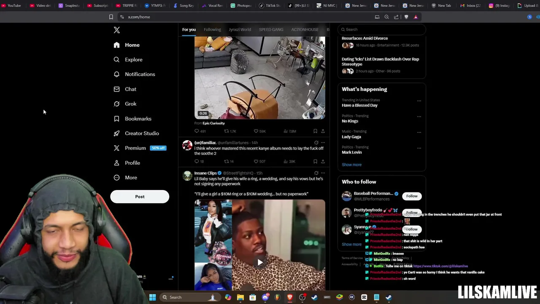
Task: Like the (un)familiar post (507)
Action: click(x=259, y=161)
